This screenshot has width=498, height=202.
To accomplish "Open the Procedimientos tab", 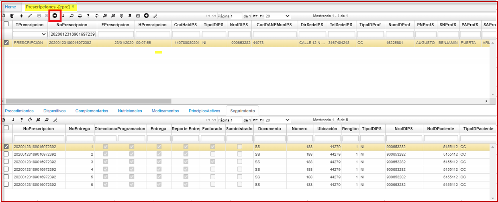I will coord(19,111).
